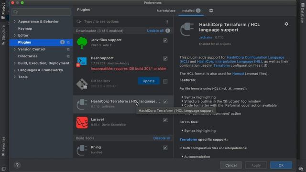Open the Nomad link

point(238,74)
